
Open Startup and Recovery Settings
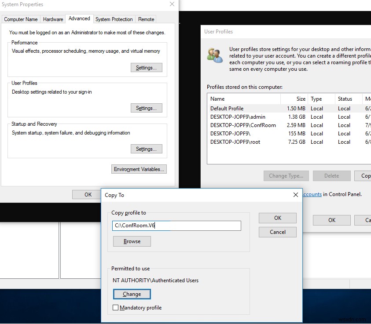pos(146,149)
